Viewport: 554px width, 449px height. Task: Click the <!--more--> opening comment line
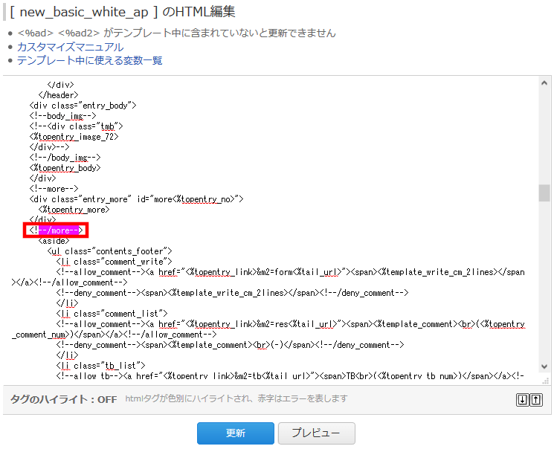(54, 189)
